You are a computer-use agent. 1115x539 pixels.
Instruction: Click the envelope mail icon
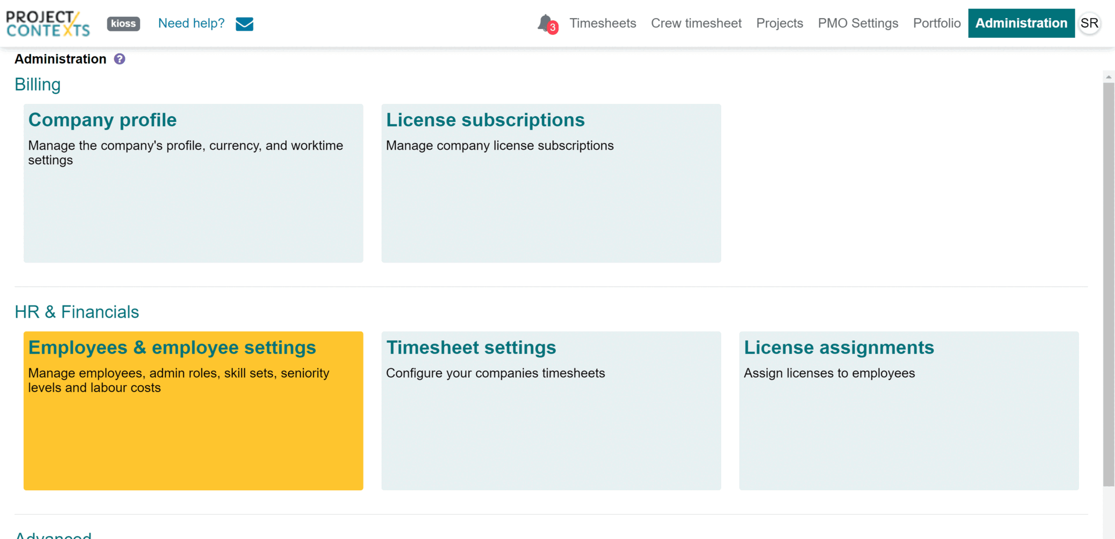244,24
